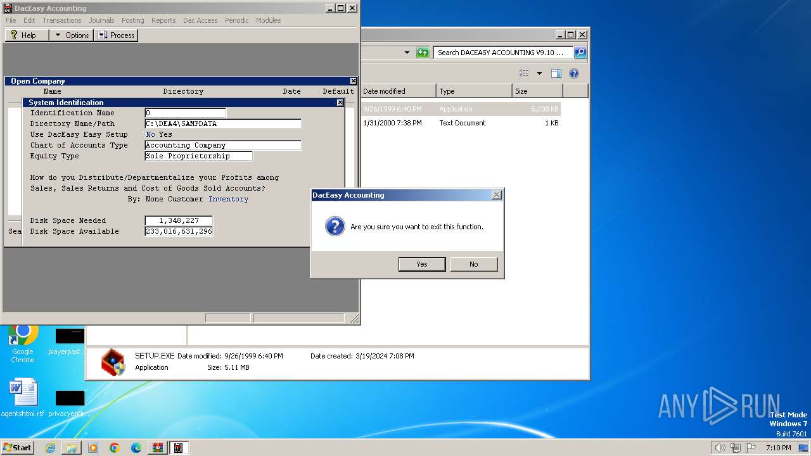811x456 pixels.
Task: Choose Customer for profit distribution
Action: tap(186, 199)
